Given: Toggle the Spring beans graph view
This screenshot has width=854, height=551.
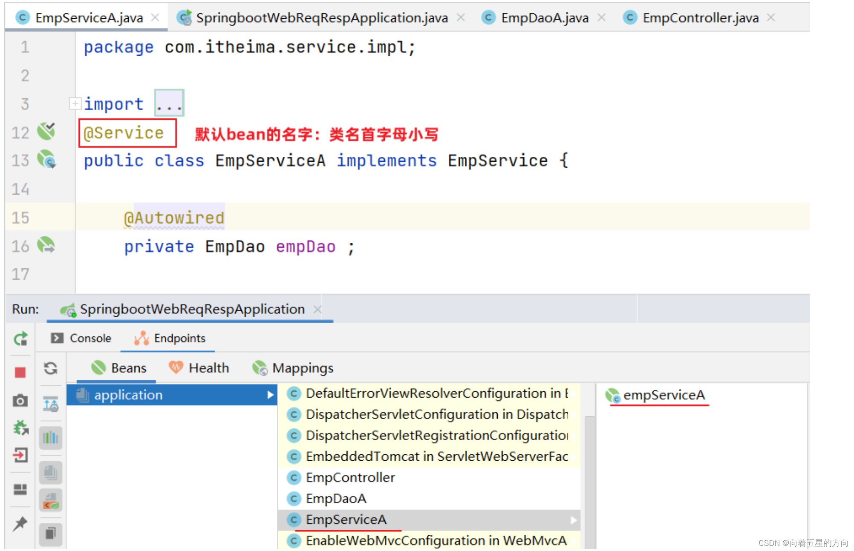Looking at the screenshot, I should coord(50,404).
